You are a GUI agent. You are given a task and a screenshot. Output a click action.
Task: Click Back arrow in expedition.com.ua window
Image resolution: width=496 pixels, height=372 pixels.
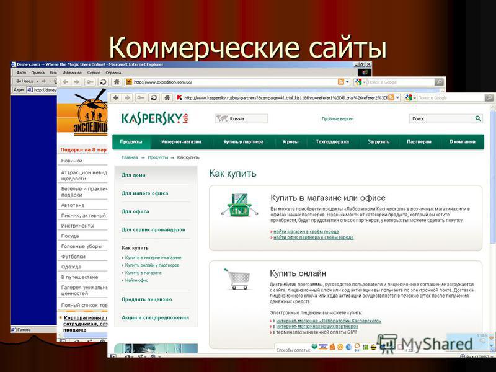point(65,82)
